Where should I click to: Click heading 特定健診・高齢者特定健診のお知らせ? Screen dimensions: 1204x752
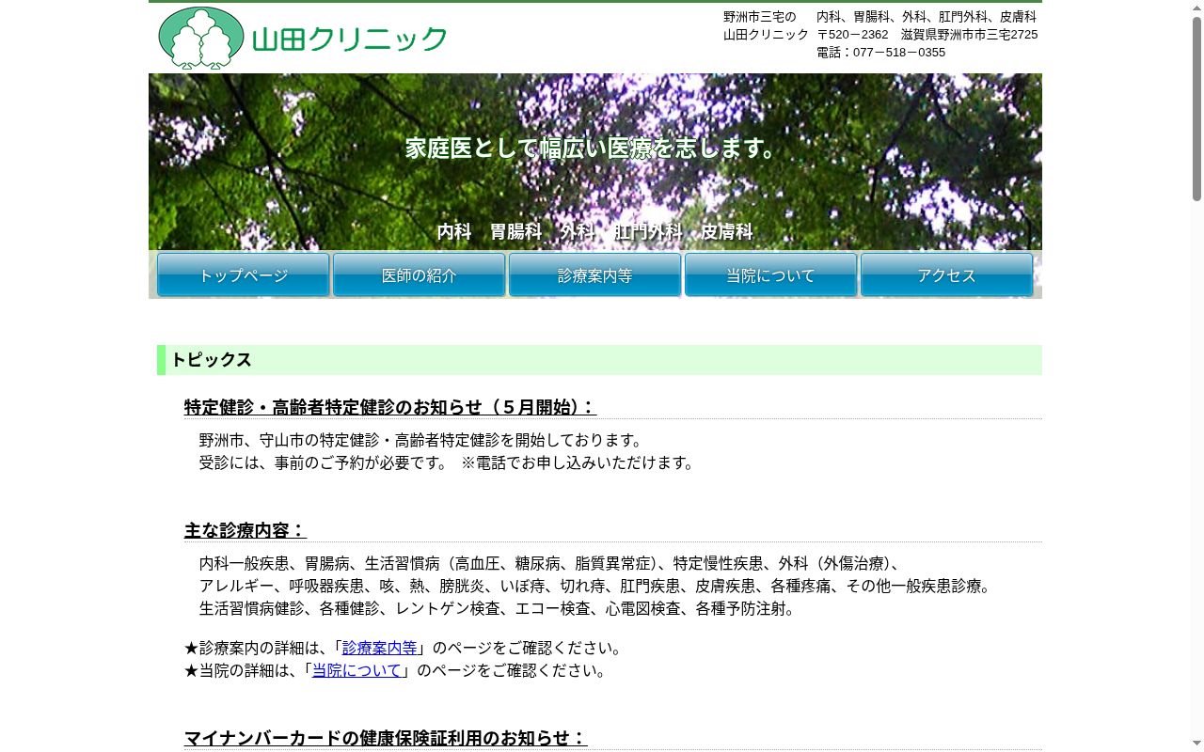[390, 407]
